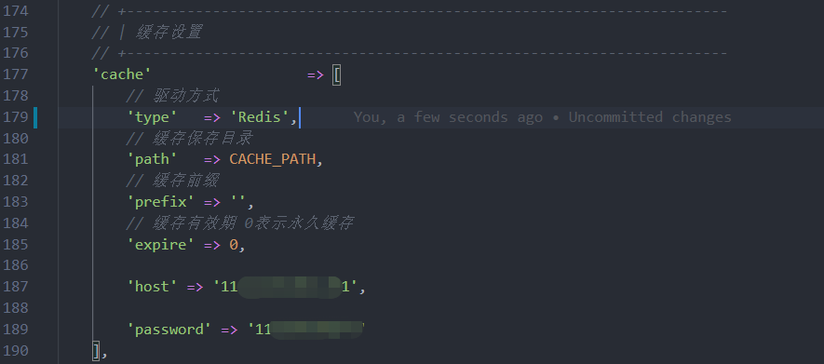Click the 'cache' array key
Screen dimensions: 824x364
click(x=118, y=74)
